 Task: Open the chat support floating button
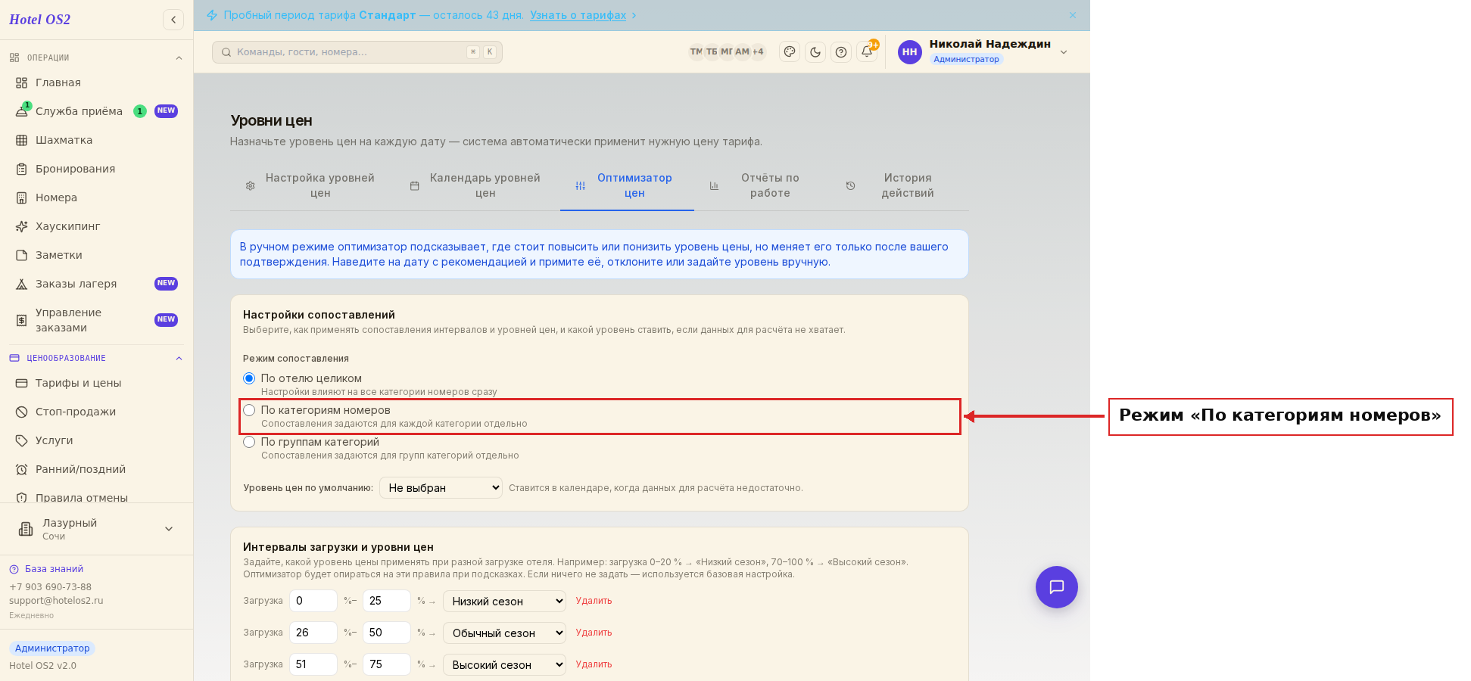[x=1057, y=587]
